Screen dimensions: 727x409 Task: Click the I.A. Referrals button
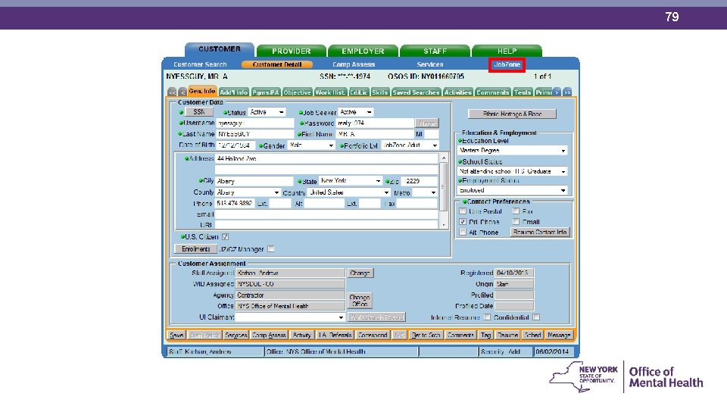(x=335, y=335)
